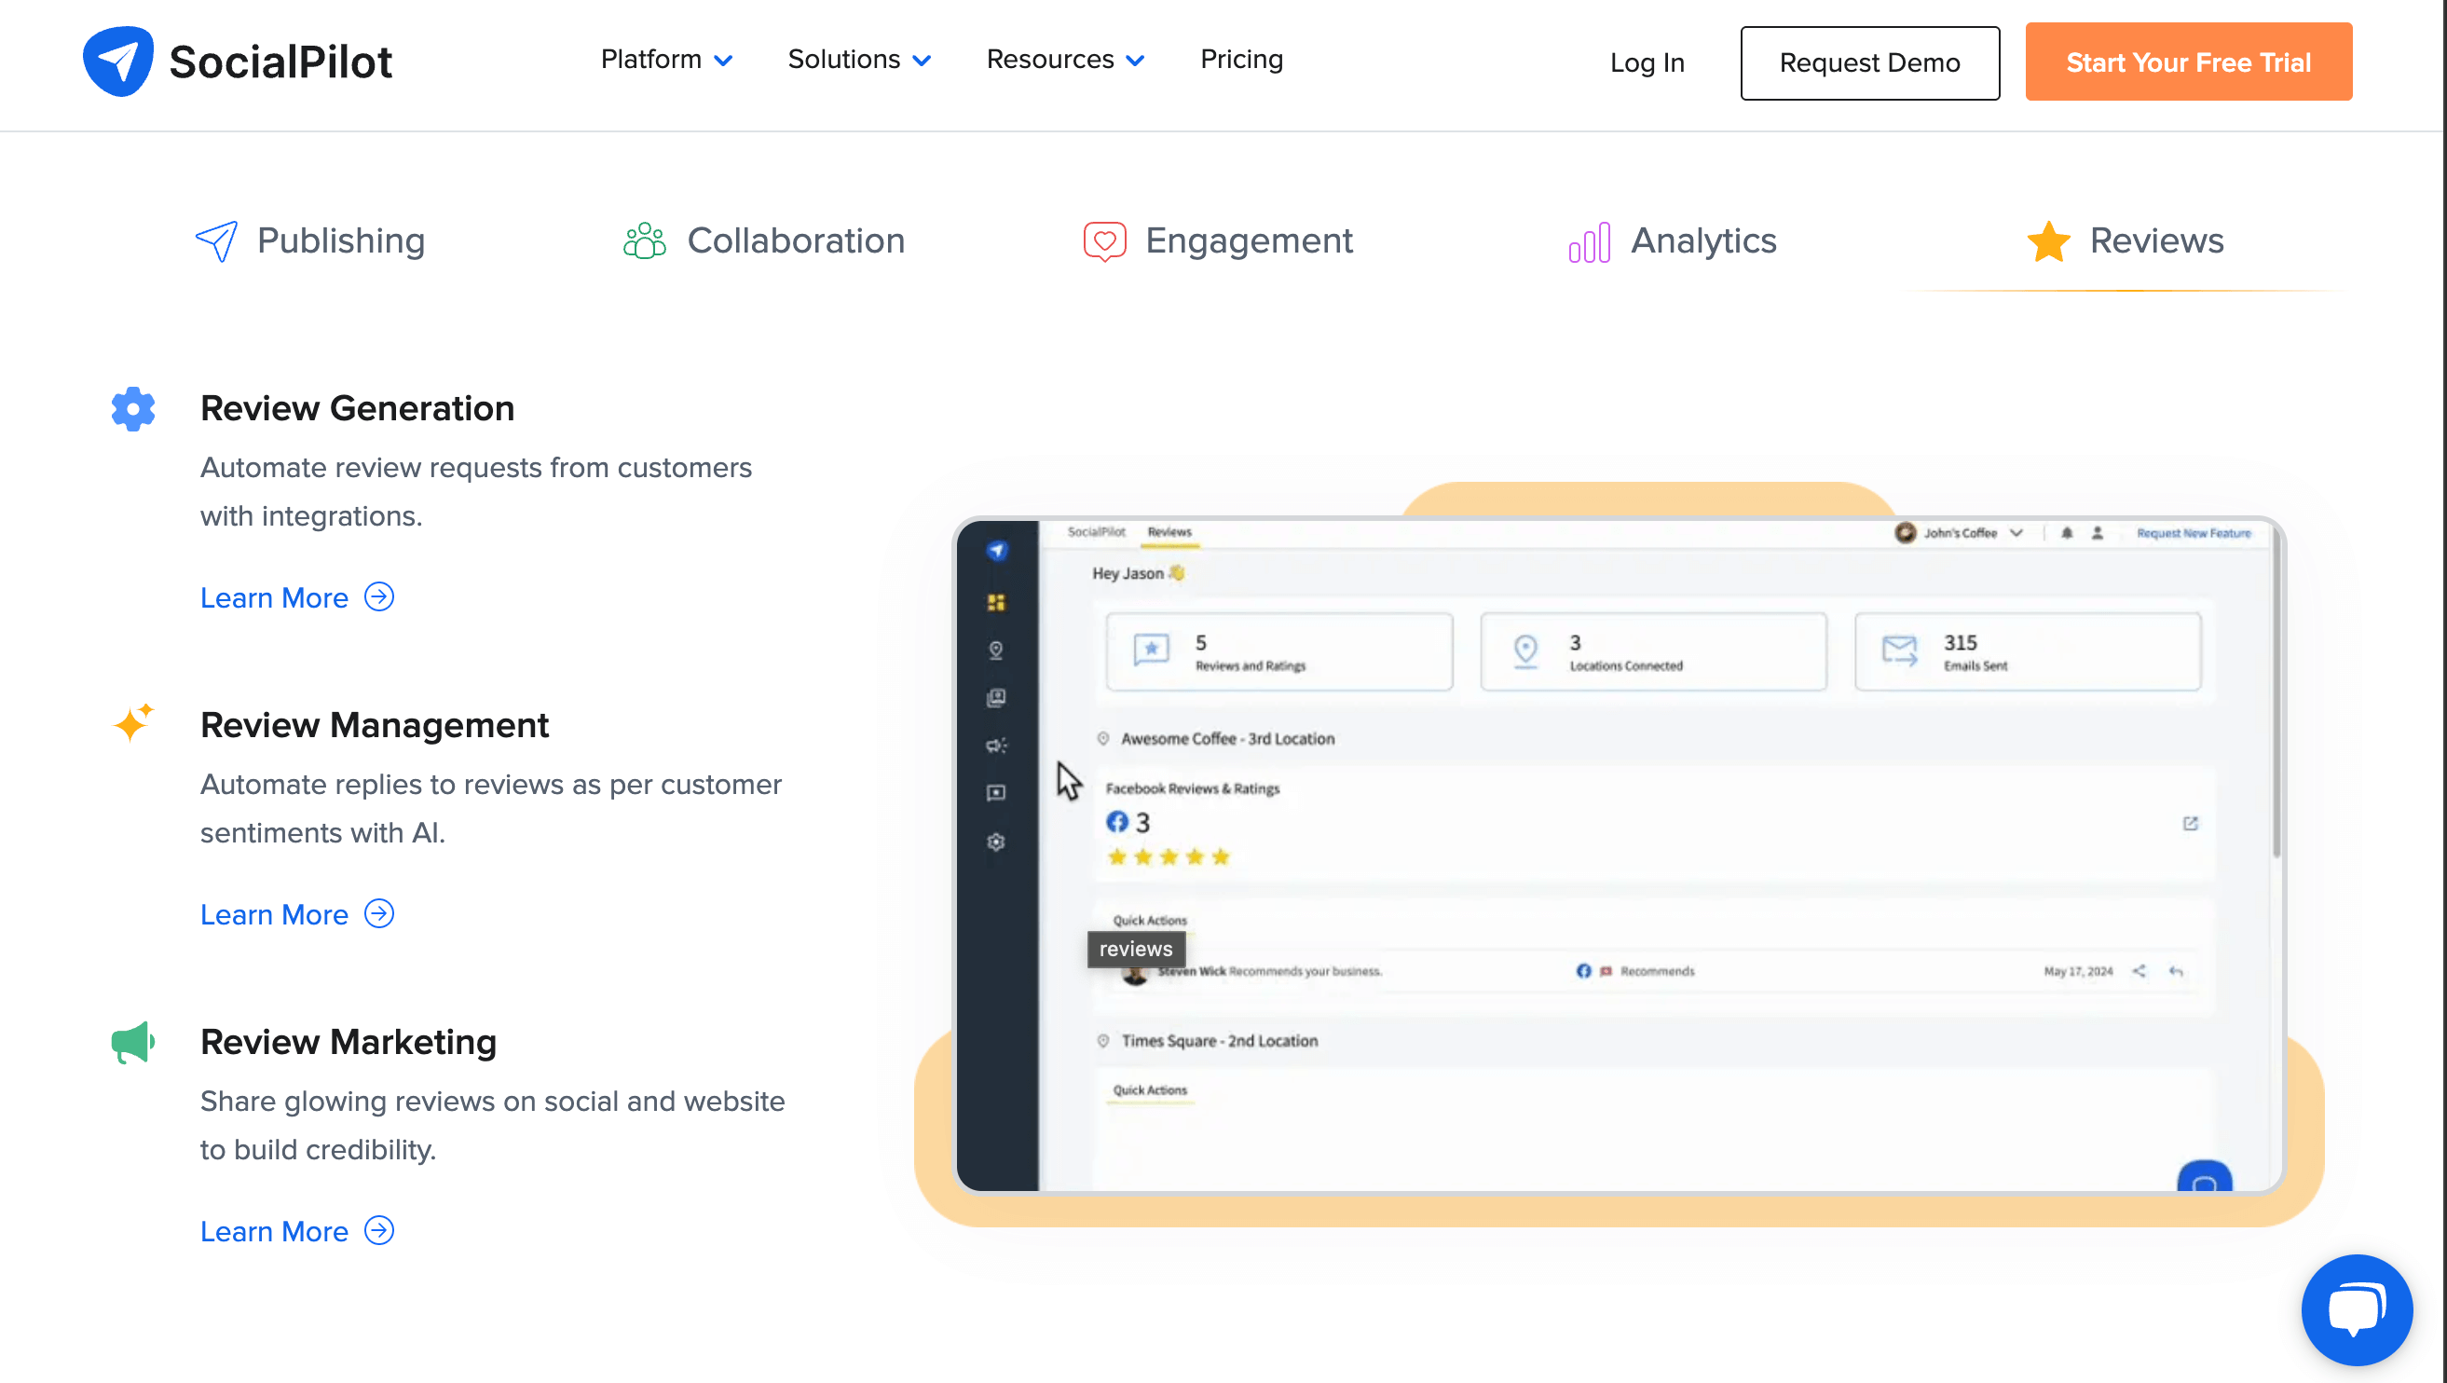Click the SocialPilot paper-plane logo icon
Image resolution: width=2447 pixels, height=1383 pixels.
117,62
